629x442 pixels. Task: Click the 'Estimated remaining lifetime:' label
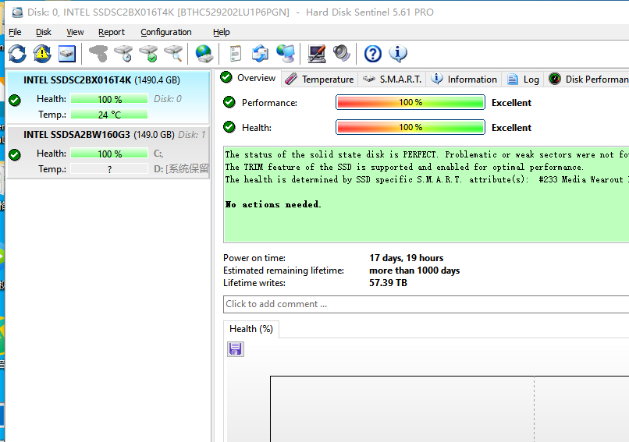tap(283, 270)
